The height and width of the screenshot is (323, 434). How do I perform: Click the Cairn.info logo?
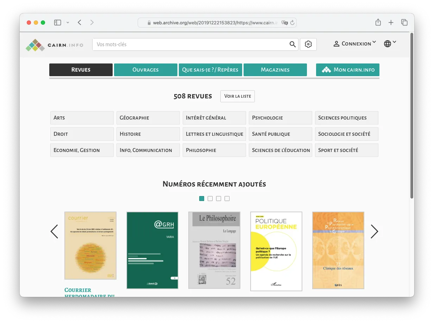55,45
